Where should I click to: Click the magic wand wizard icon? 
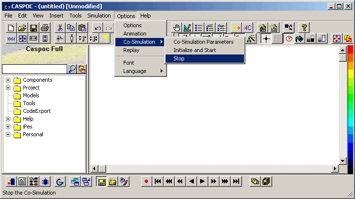pos(251,38)
